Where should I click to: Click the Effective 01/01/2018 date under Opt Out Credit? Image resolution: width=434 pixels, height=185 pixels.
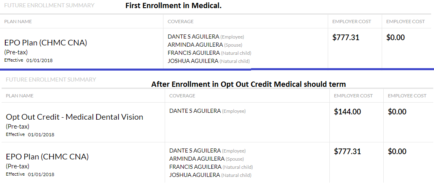coord(30,134)
